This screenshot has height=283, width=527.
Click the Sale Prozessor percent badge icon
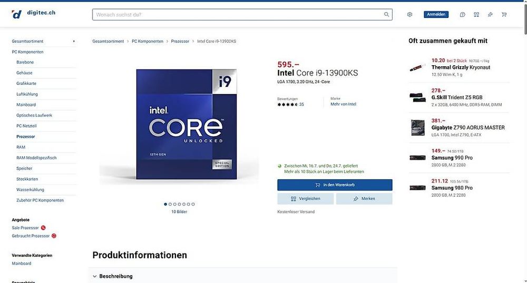[x=43, y=228]
